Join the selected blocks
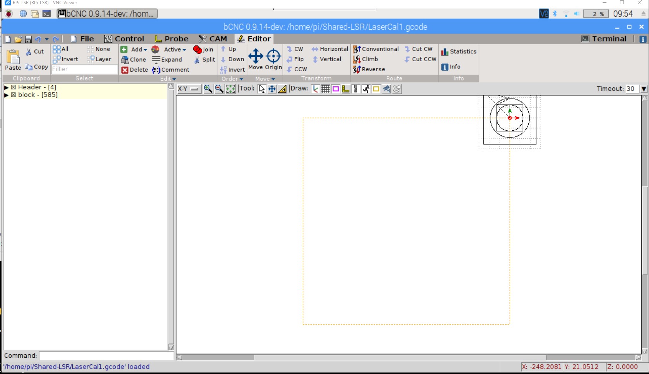 point(203,50)
